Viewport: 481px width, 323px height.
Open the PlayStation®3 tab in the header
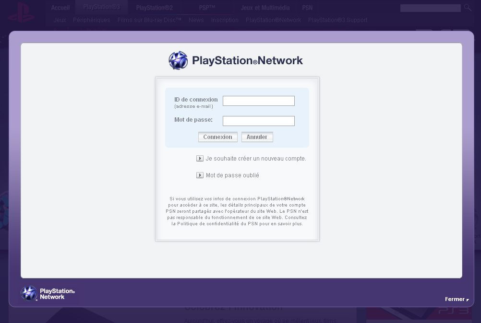(102, 7)
